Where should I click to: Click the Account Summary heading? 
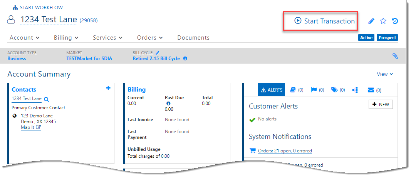point(39,74)
